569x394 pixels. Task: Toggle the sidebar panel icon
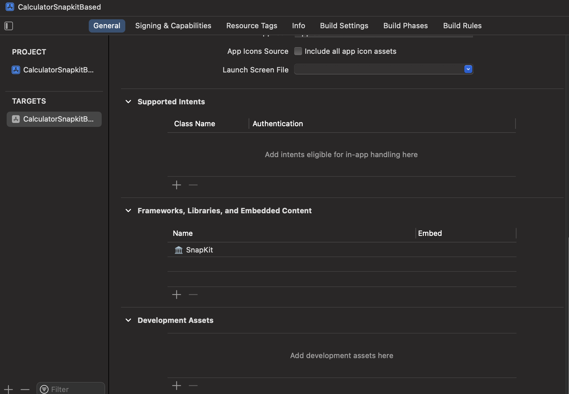coord(9,26)
